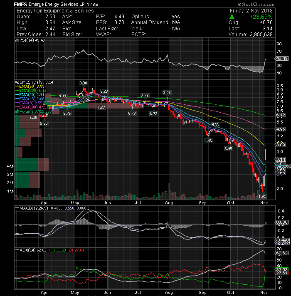Click the 4.46 September low annotation
This screenshot has height=296, width=291.
tap(208, 141)
